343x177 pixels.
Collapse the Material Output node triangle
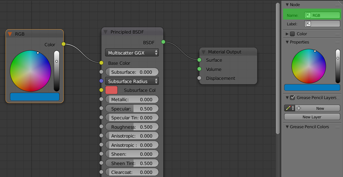pos(203,52)
